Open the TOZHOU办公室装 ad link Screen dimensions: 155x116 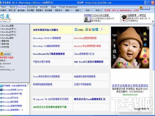[x=100, y=15]
